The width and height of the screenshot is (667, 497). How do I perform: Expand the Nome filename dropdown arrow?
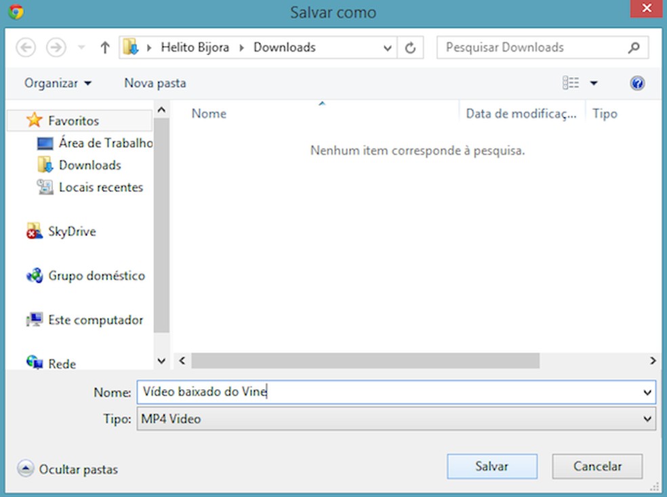647,393
